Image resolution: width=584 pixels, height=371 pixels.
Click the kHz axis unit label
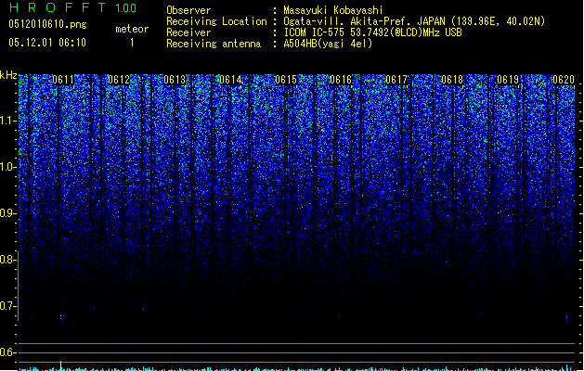[x=8, y=75]
